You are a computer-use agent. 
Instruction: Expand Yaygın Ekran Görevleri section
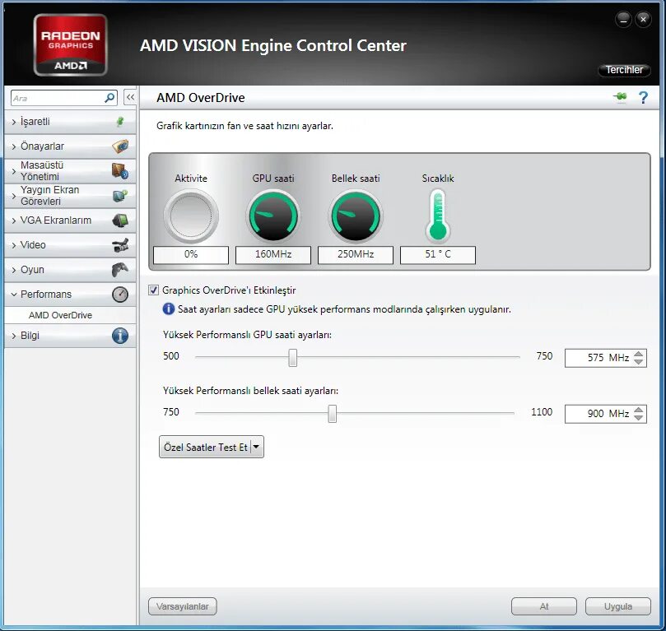point(14,196)
